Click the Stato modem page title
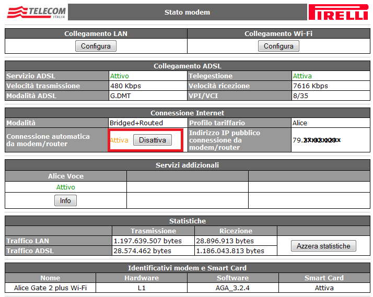The height and width of the screenshot is (297, 373). [x=187, y=12]
